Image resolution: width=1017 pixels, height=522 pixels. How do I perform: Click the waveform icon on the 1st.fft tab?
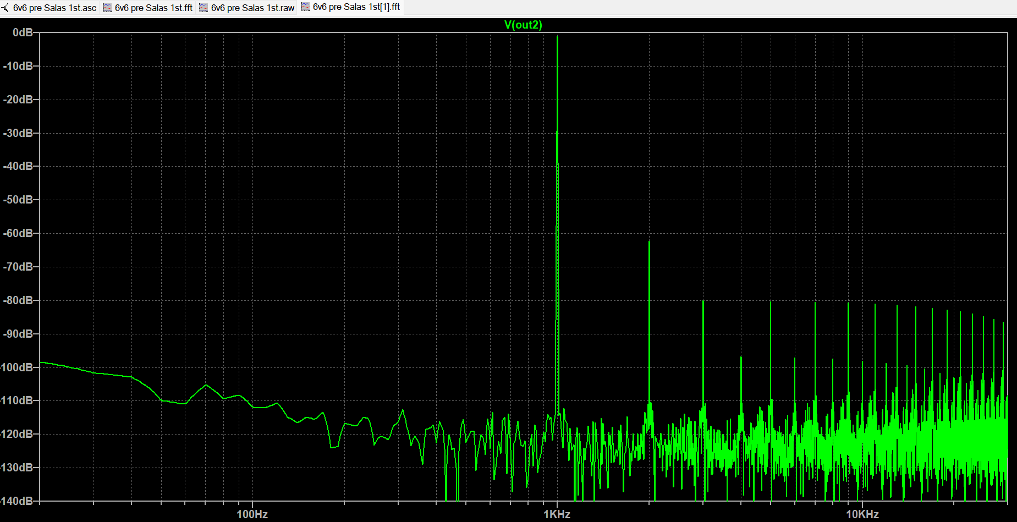[107, 8]
